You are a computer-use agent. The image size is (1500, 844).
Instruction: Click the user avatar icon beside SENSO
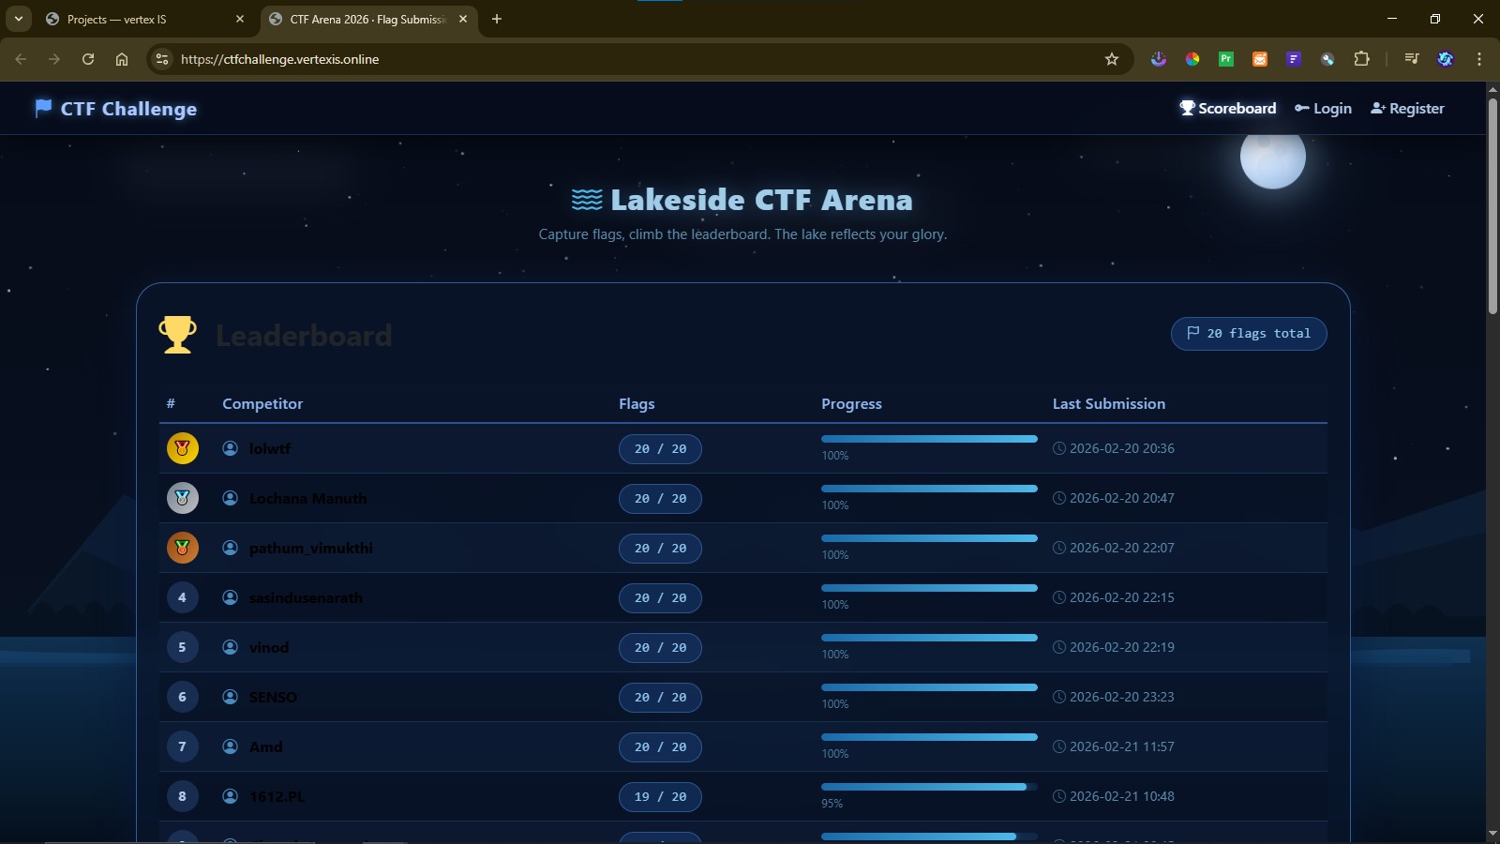pyautogui.click(x=230, y=697)
